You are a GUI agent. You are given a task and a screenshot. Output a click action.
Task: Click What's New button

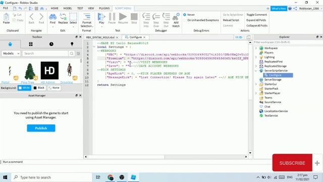point(279,9)
